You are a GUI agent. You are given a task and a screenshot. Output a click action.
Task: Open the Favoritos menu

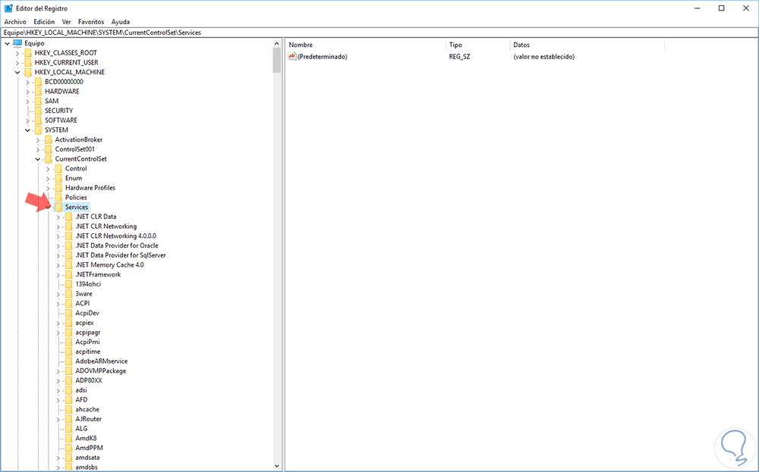(91, 22)
